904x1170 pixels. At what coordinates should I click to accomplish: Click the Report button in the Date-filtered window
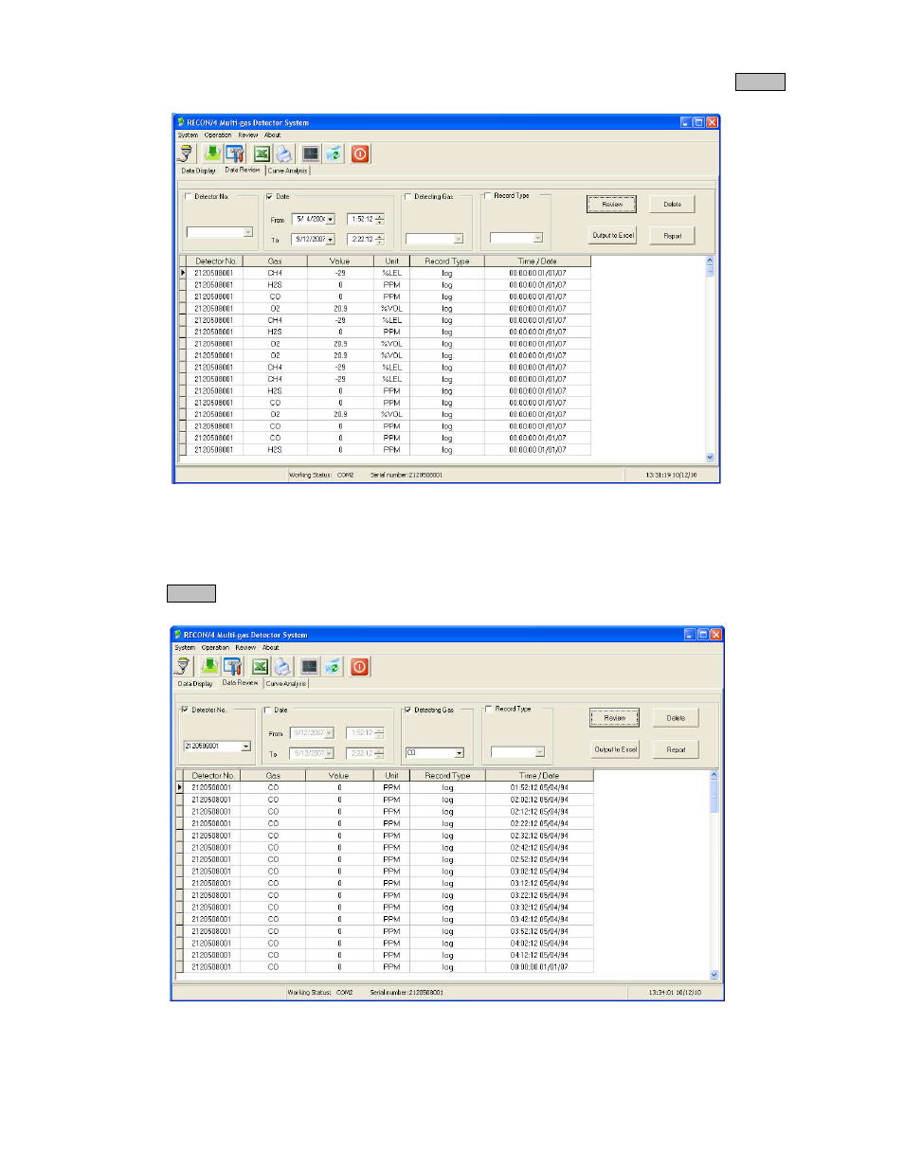click(673, 236)
